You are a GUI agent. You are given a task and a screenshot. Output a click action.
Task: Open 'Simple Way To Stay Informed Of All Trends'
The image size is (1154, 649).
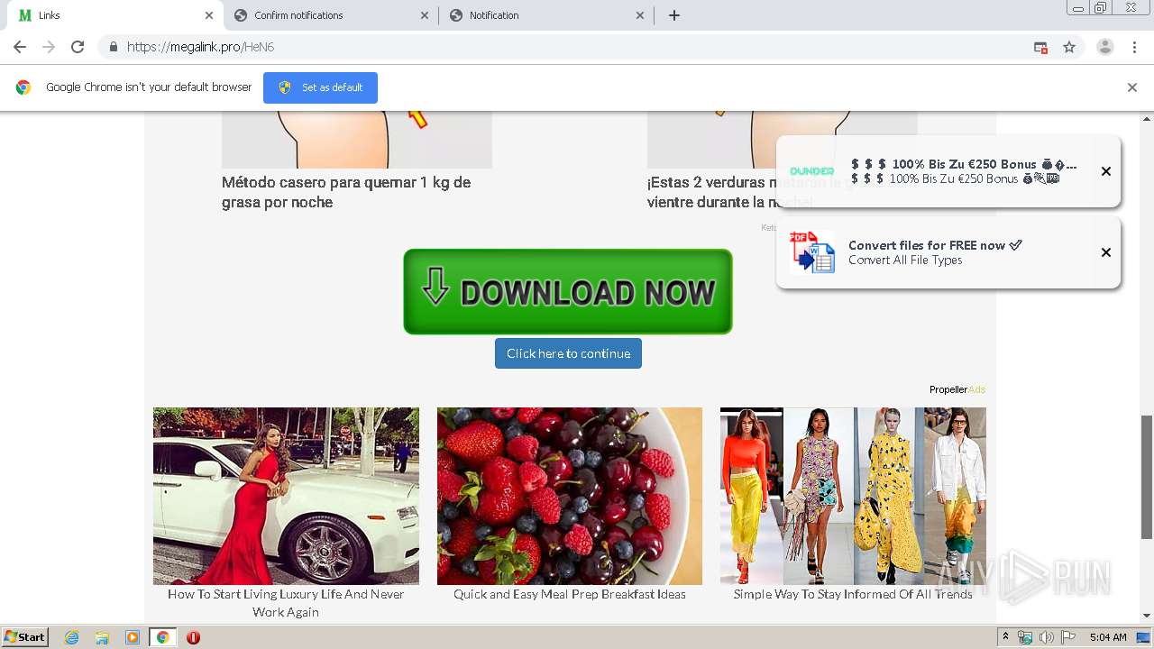853,594
